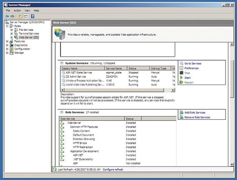237x180 pixels.
Task: Click the Remove Role Services link
Action: [x=197, y=117]
